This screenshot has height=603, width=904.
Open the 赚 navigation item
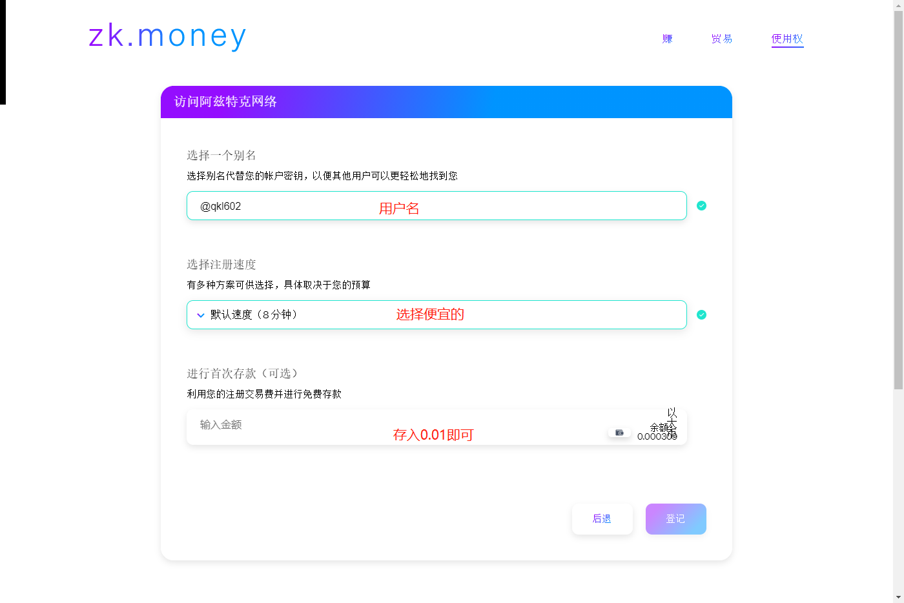point(668,39)
